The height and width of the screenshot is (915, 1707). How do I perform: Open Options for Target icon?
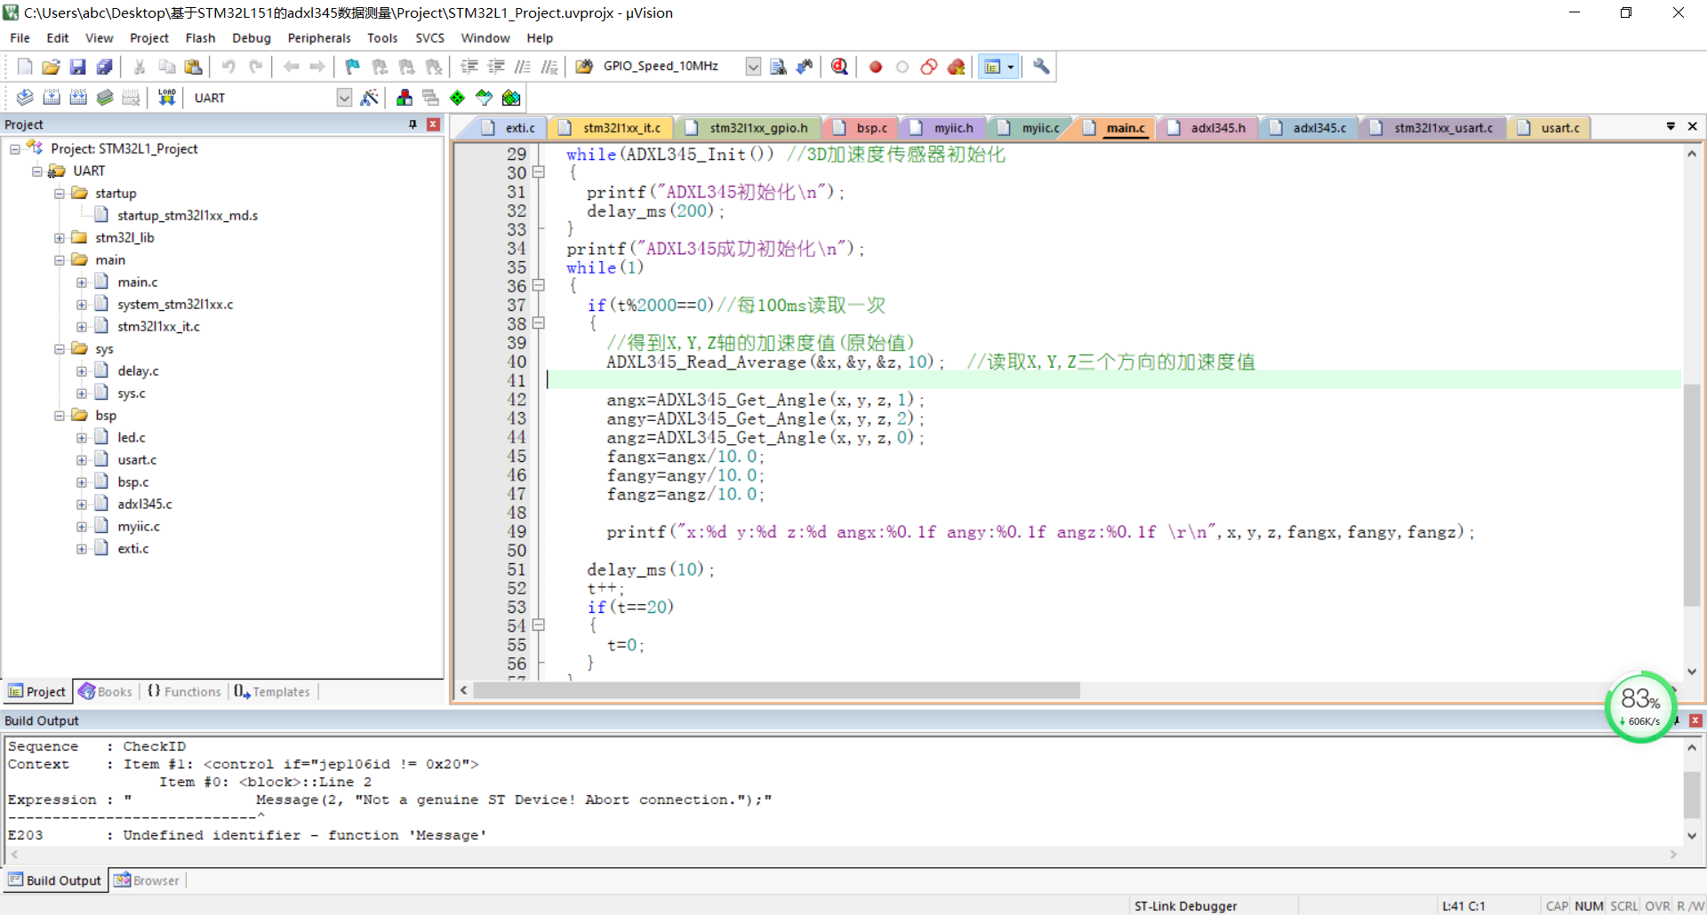click(370, 98)
